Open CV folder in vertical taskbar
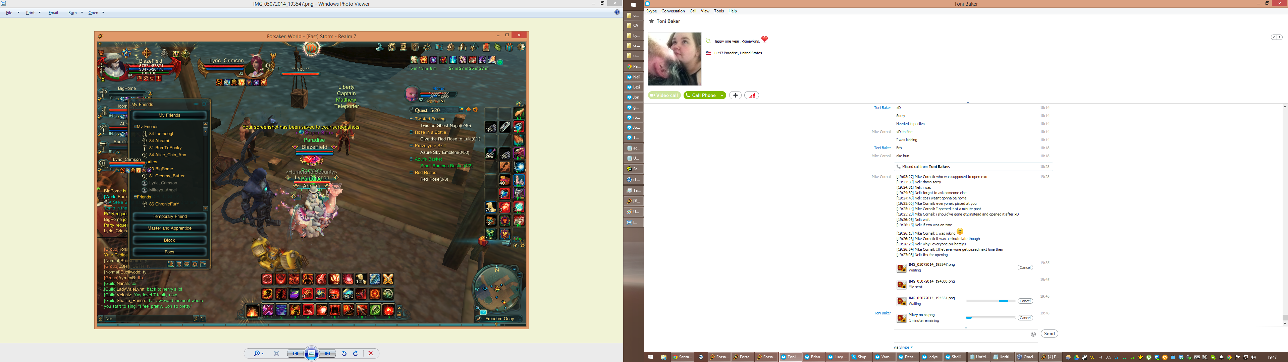This screenshot has height=362, width=1288. pyautogui.click(x=633, y=25)
